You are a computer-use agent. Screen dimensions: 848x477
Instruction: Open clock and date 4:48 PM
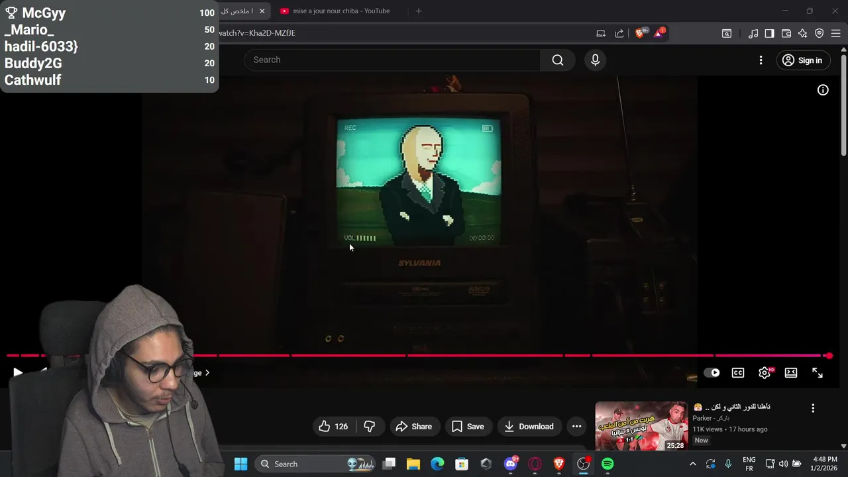(x=824, y=464)
